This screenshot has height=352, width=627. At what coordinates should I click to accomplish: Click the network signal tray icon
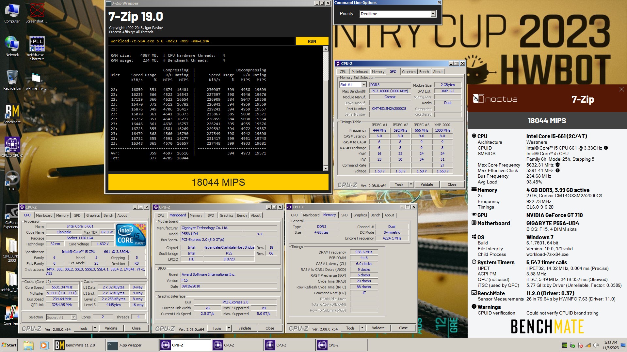click(588, 345)
